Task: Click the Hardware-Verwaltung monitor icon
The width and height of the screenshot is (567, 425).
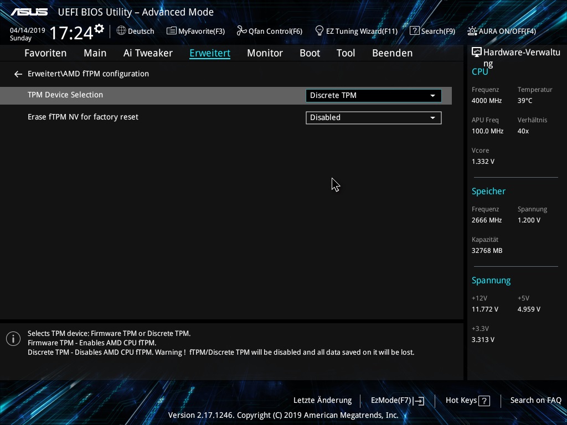Action: tap(477, 52)
